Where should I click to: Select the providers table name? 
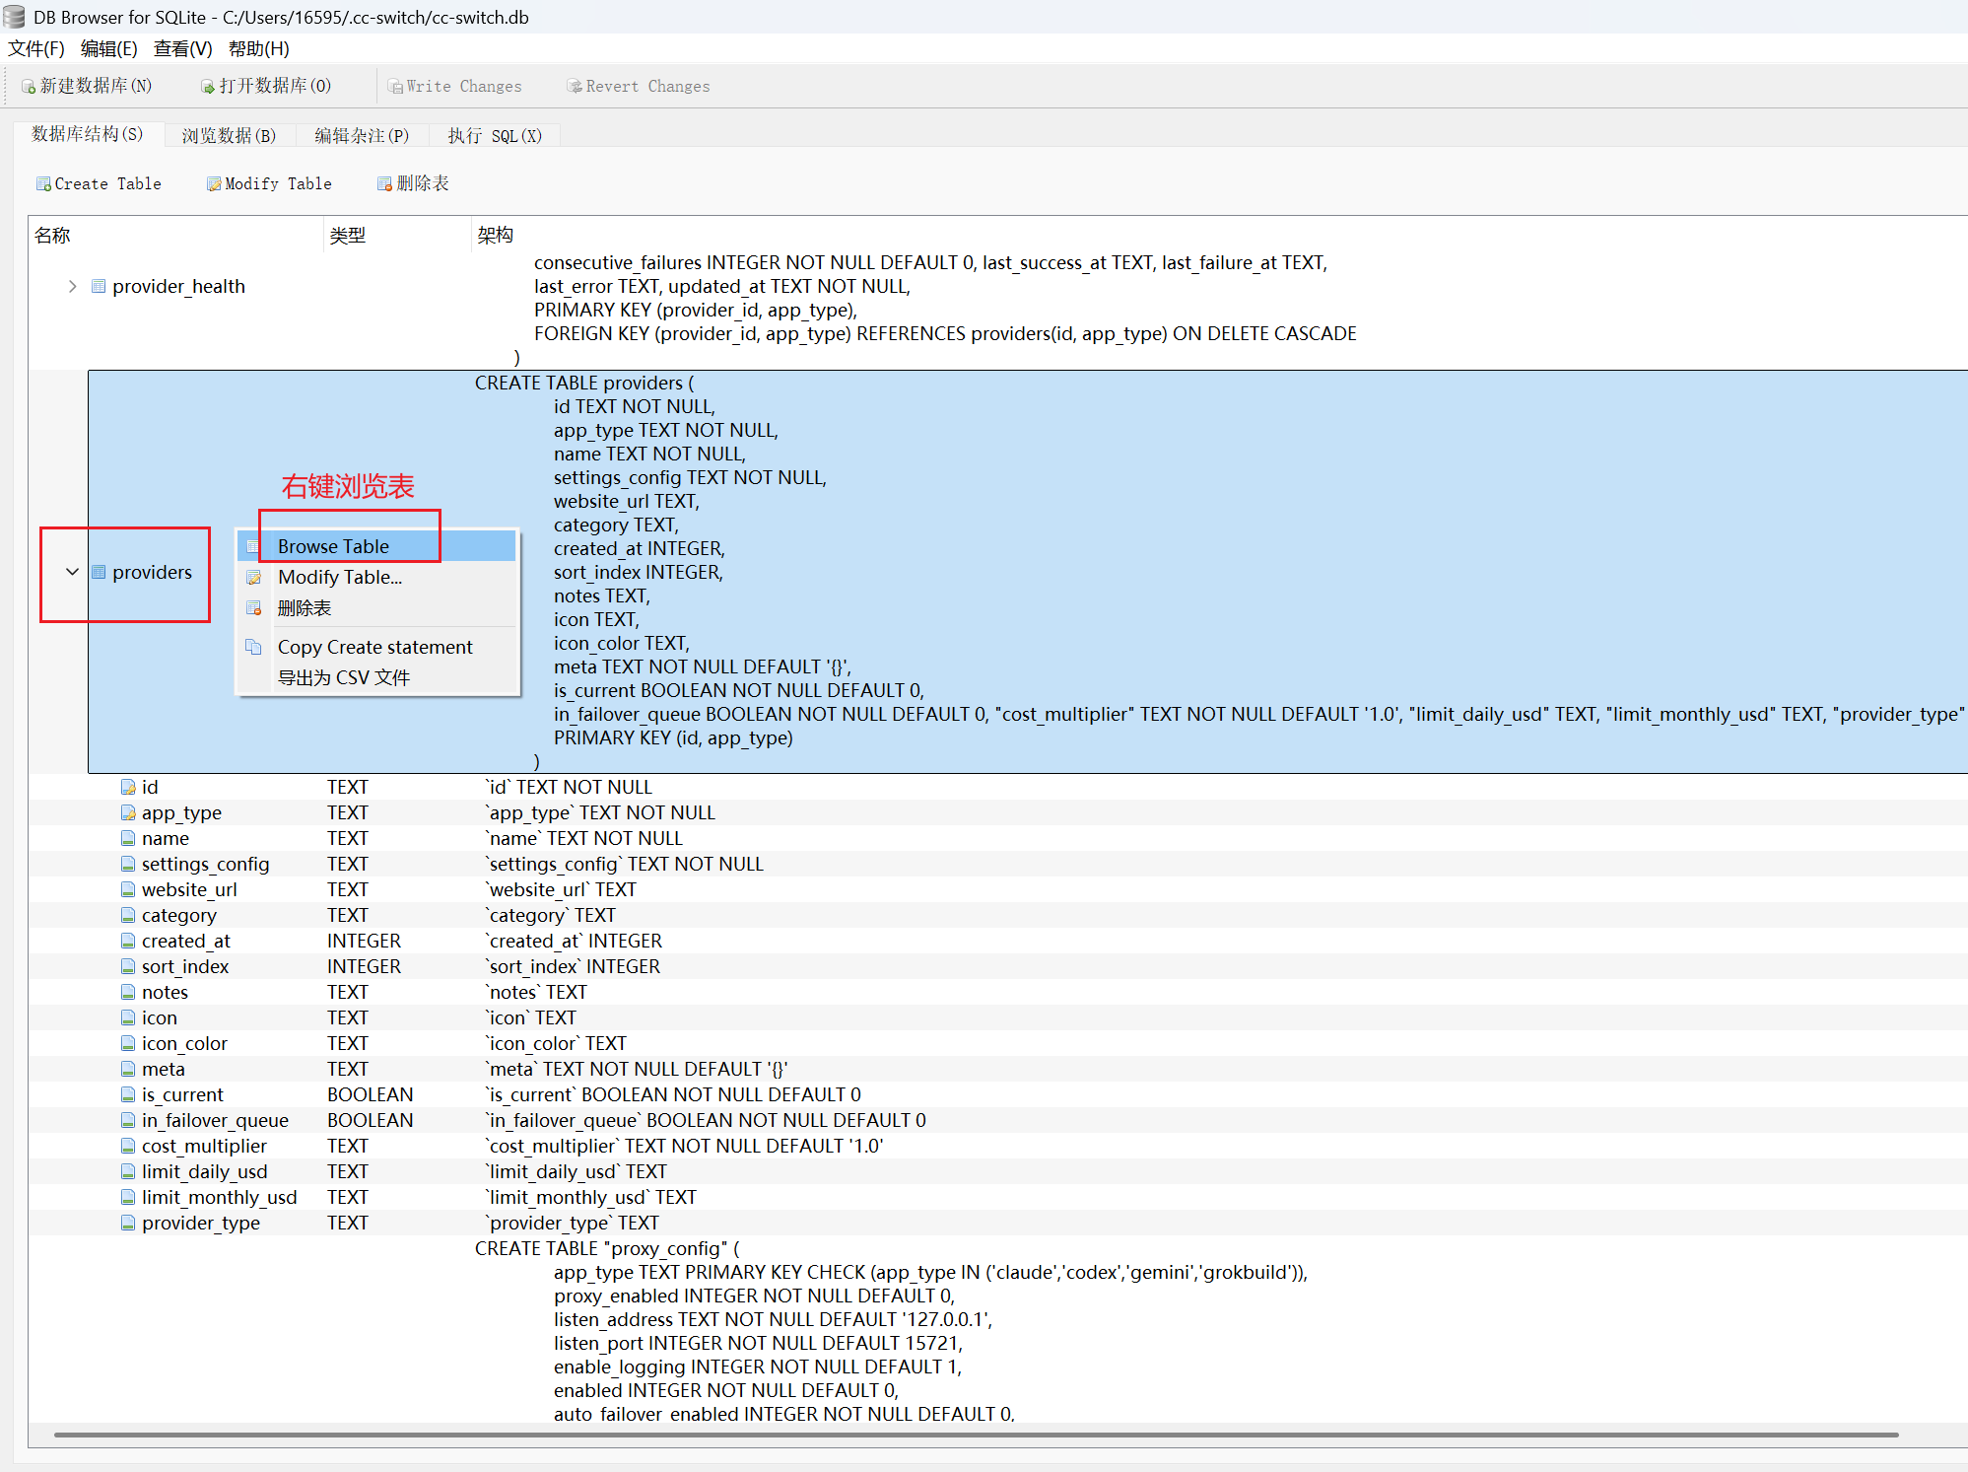click(x=152, y=572)
